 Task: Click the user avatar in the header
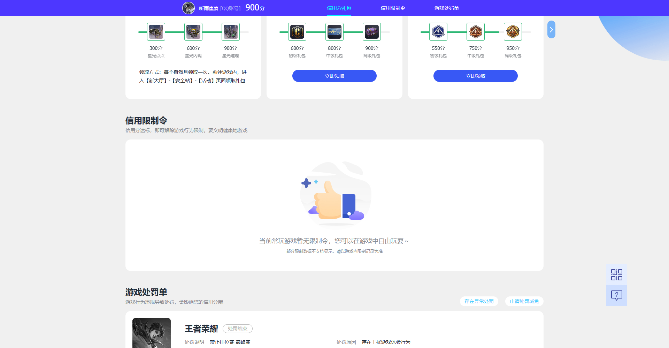189,8
